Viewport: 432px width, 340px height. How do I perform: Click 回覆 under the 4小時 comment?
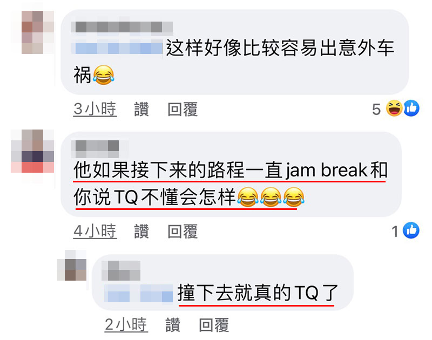pos(183,231)
